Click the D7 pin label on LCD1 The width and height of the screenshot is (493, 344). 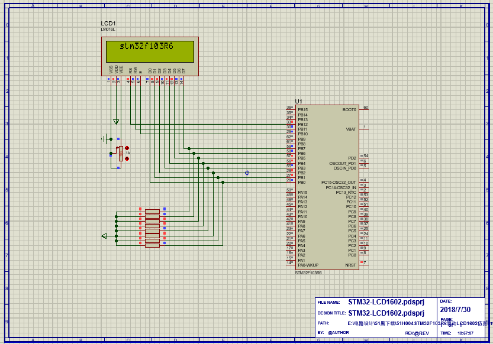(x=184, y=71)
